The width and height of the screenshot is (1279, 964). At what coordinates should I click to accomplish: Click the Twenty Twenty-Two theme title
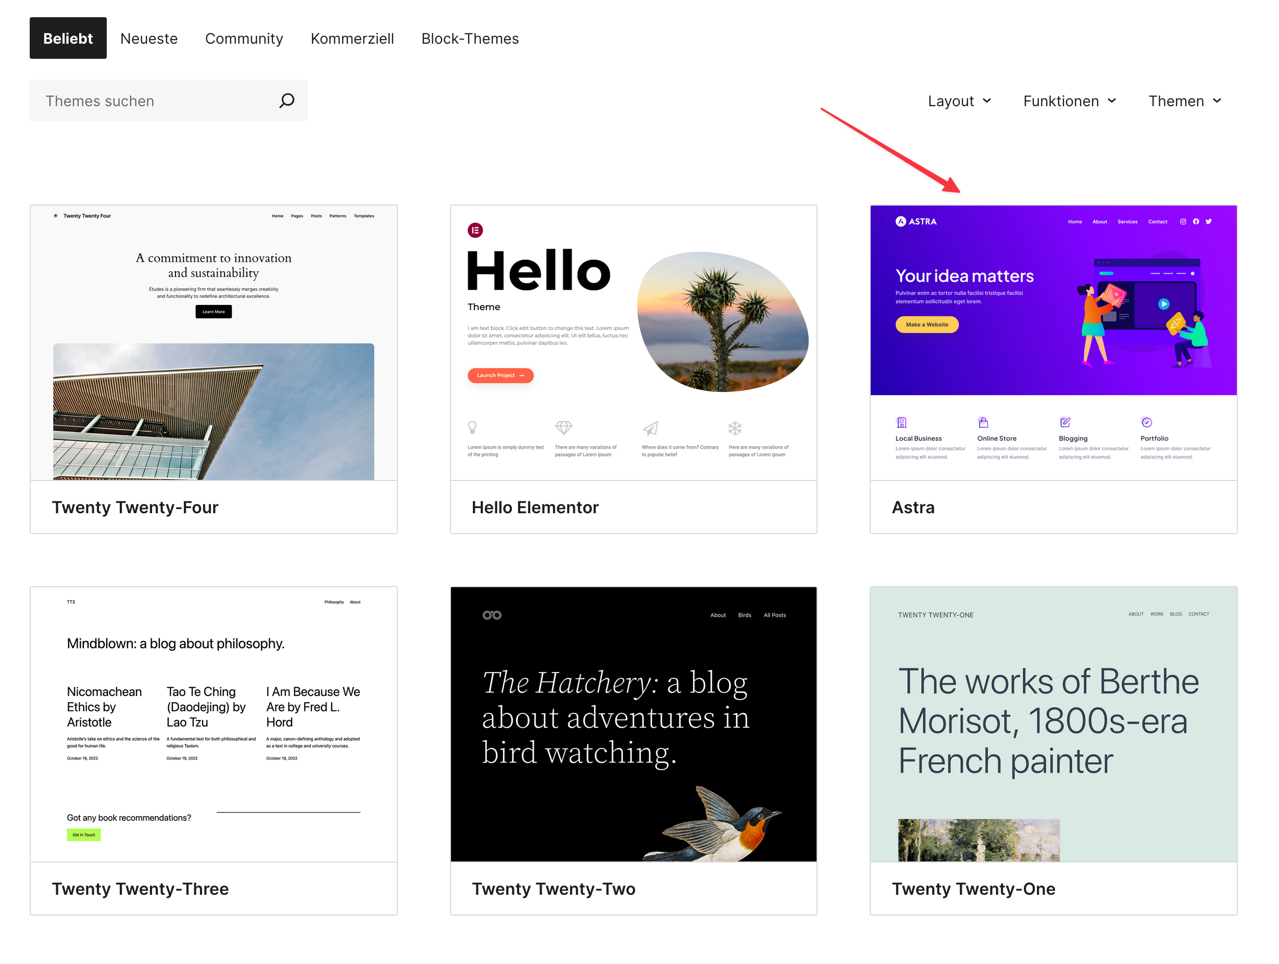[x=554, y=889]
